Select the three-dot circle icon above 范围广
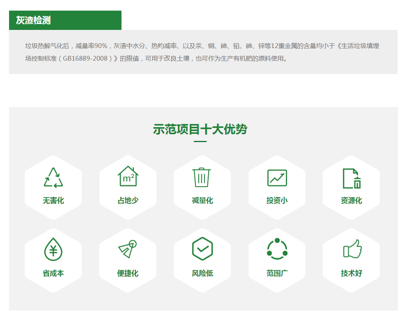The height and width of the screenshot is (320, 407). [x=277, y=249]
